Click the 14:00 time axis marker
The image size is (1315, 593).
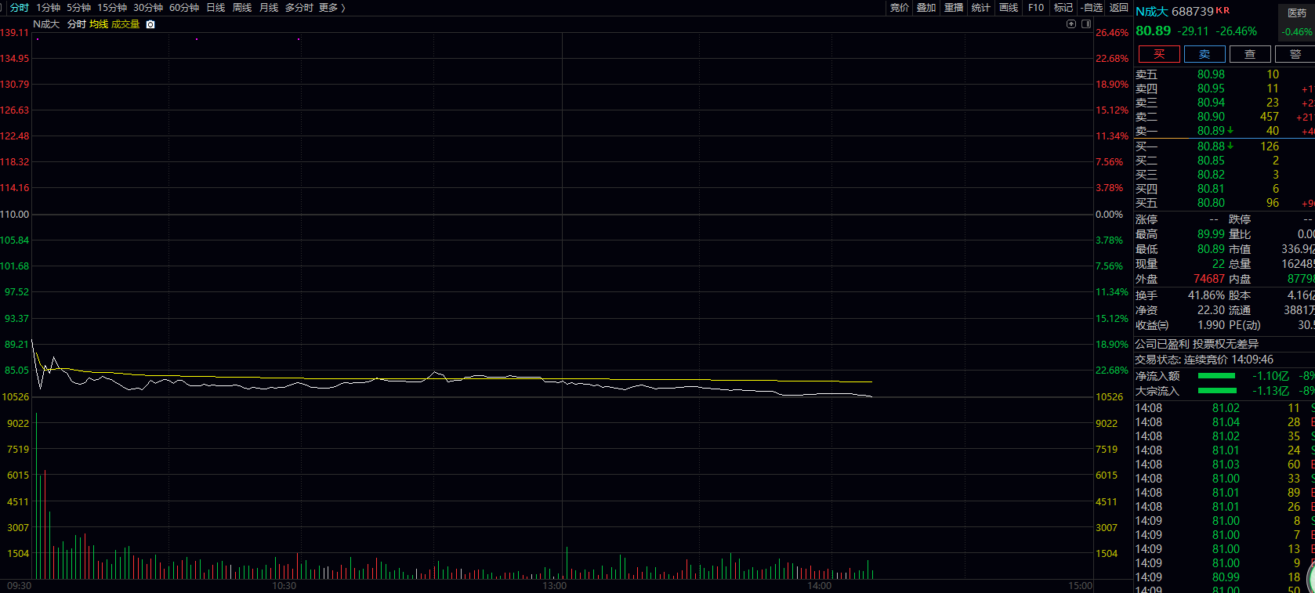pos(819,586)
